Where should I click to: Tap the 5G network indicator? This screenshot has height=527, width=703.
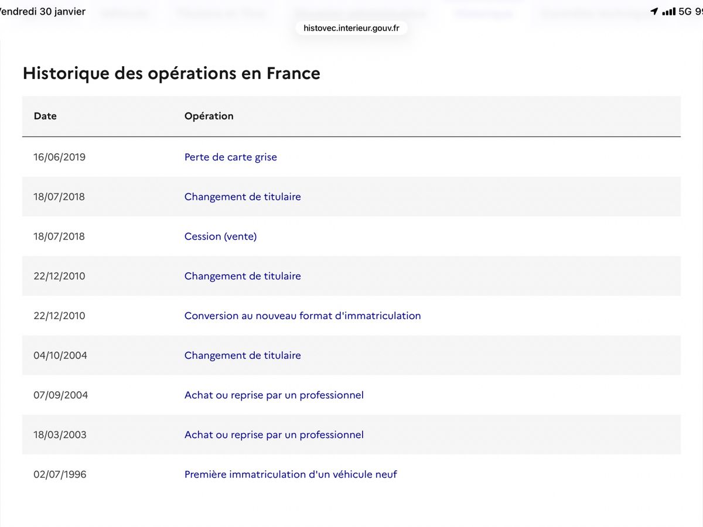click(x=685, y=12)
